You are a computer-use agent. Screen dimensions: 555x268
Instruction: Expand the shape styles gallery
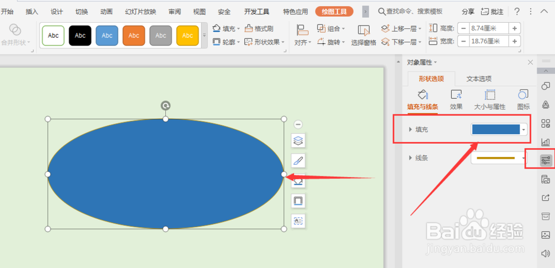click(x=204, y=36)
